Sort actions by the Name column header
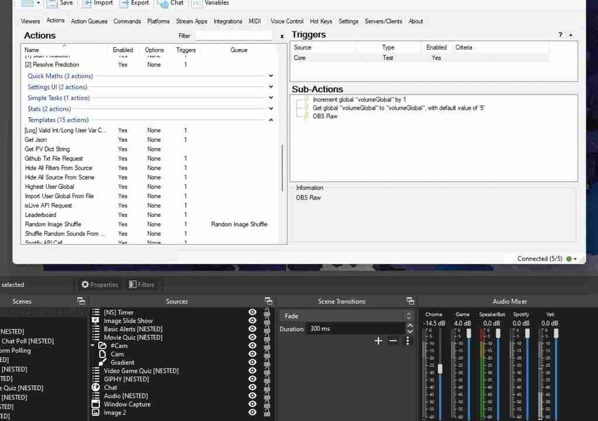The height and width of the screenshot is (421, 598). point(64,50)
